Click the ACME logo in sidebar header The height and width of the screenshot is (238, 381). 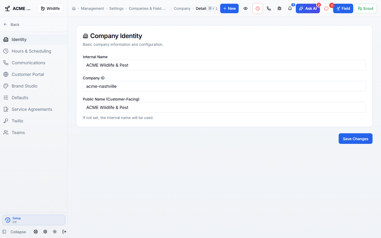[x=7, y=8]
